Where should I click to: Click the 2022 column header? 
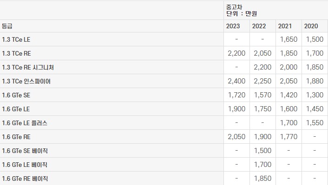click(259, 26)
